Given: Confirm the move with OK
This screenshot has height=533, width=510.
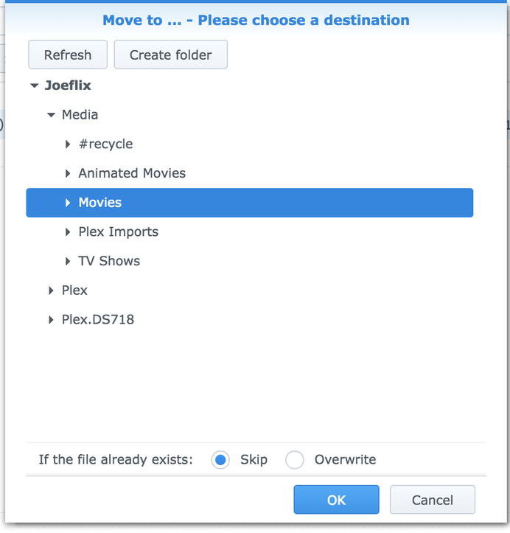Looking at the screenshot, I should click(336, 500).
